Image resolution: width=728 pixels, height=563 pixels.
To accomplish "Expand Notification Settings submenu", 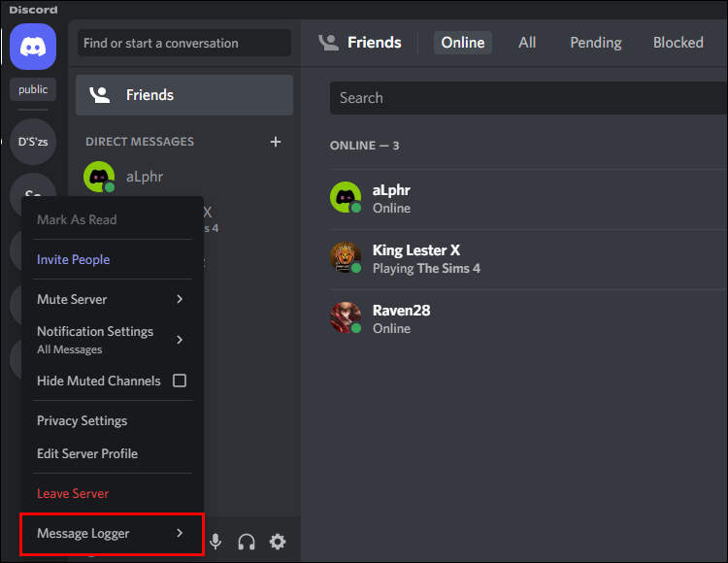I will [x=112, y=339].
